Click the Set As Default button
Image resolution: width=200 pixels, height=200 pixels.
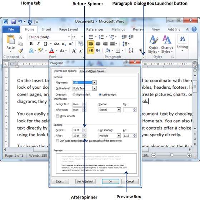(85, 181)
